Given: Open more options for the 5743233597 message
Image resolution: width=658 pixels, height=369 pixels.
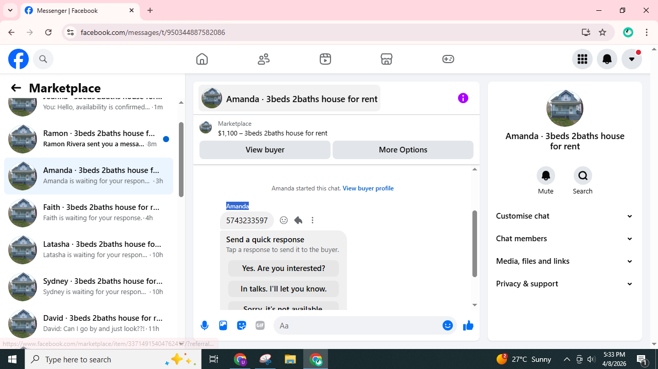Looking at the screenshot, I should click(x=313, y=220).
